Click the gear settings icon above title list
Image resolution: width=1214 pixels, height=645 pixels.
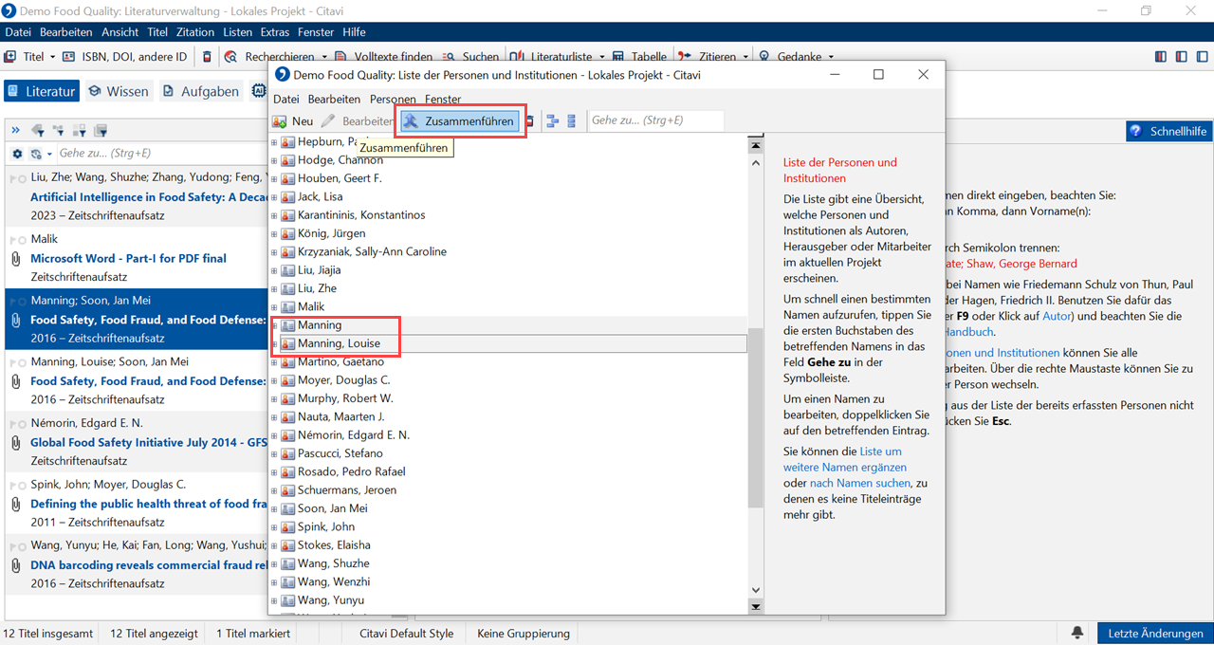[17, 154]
